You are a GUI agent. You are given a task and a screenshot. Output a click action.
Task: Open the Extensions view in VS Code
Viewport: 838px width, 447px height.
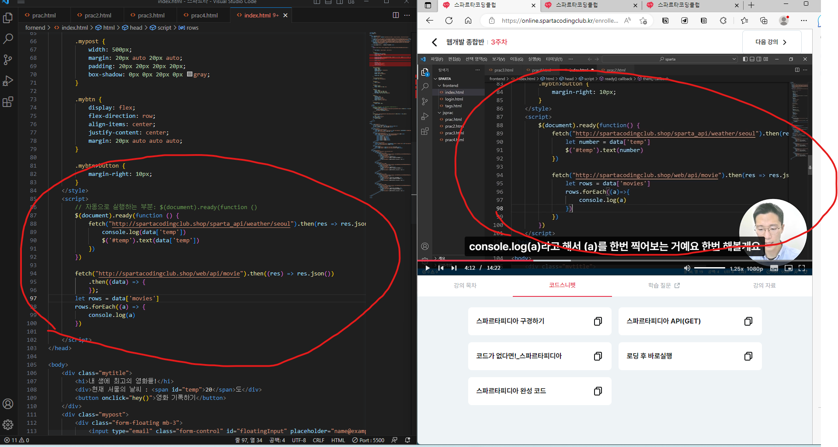8,102
